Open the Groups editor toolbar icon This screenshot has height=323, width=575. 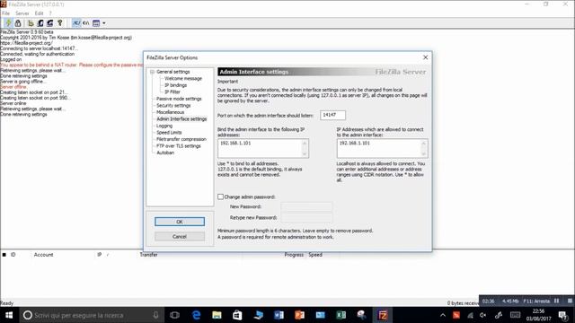50,23
